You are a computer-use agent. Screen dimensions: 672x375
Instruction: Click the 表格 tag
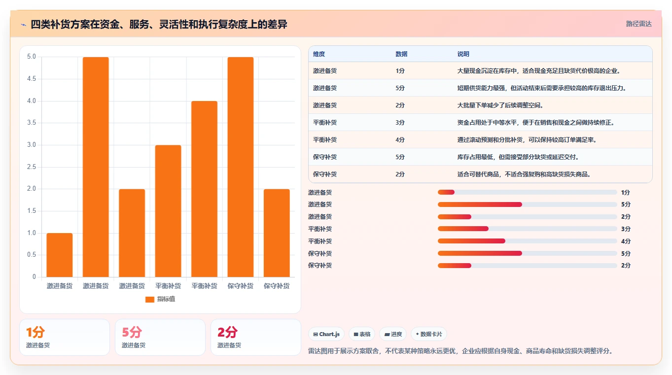362,334
